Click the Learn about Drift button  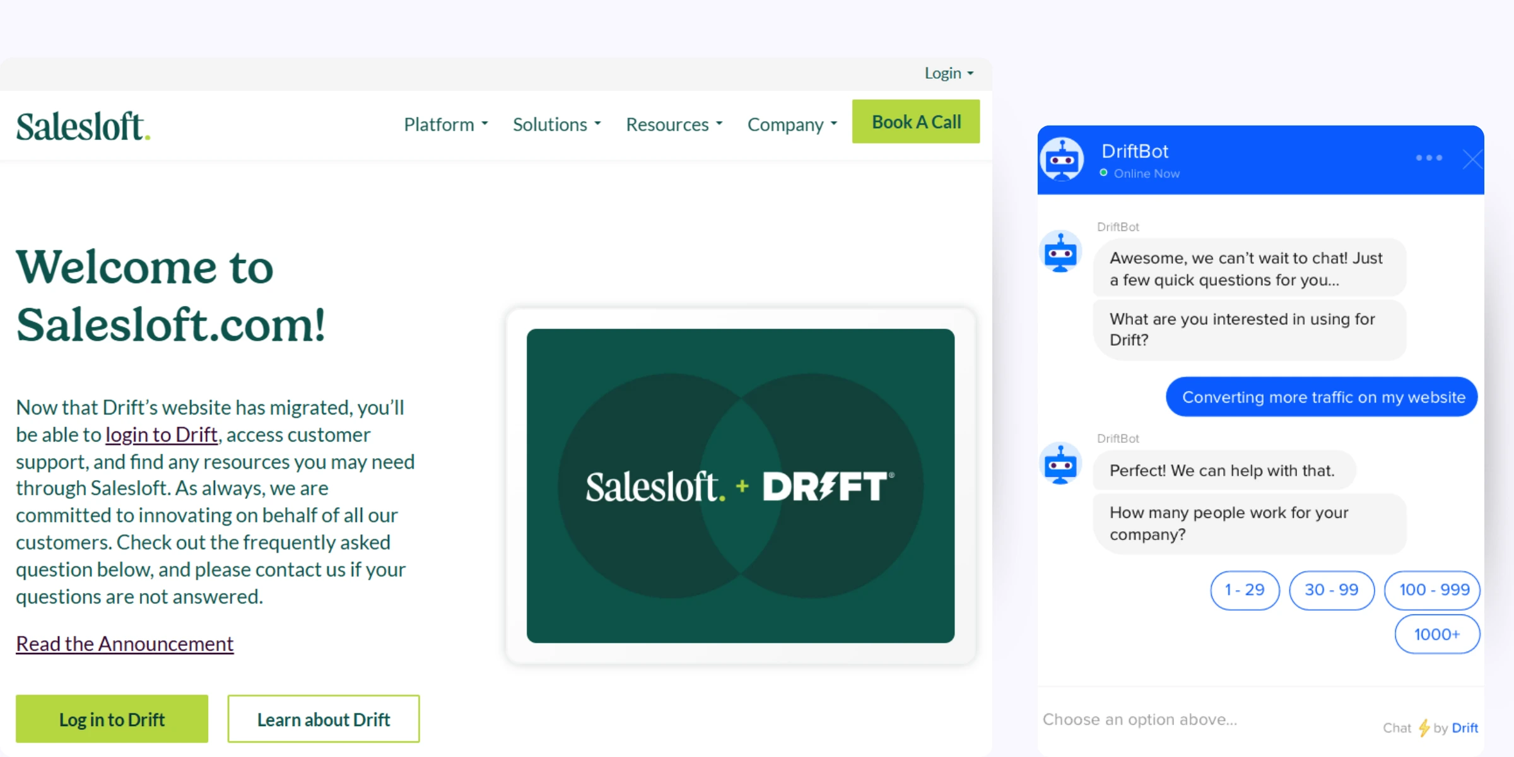coord(323,719)
